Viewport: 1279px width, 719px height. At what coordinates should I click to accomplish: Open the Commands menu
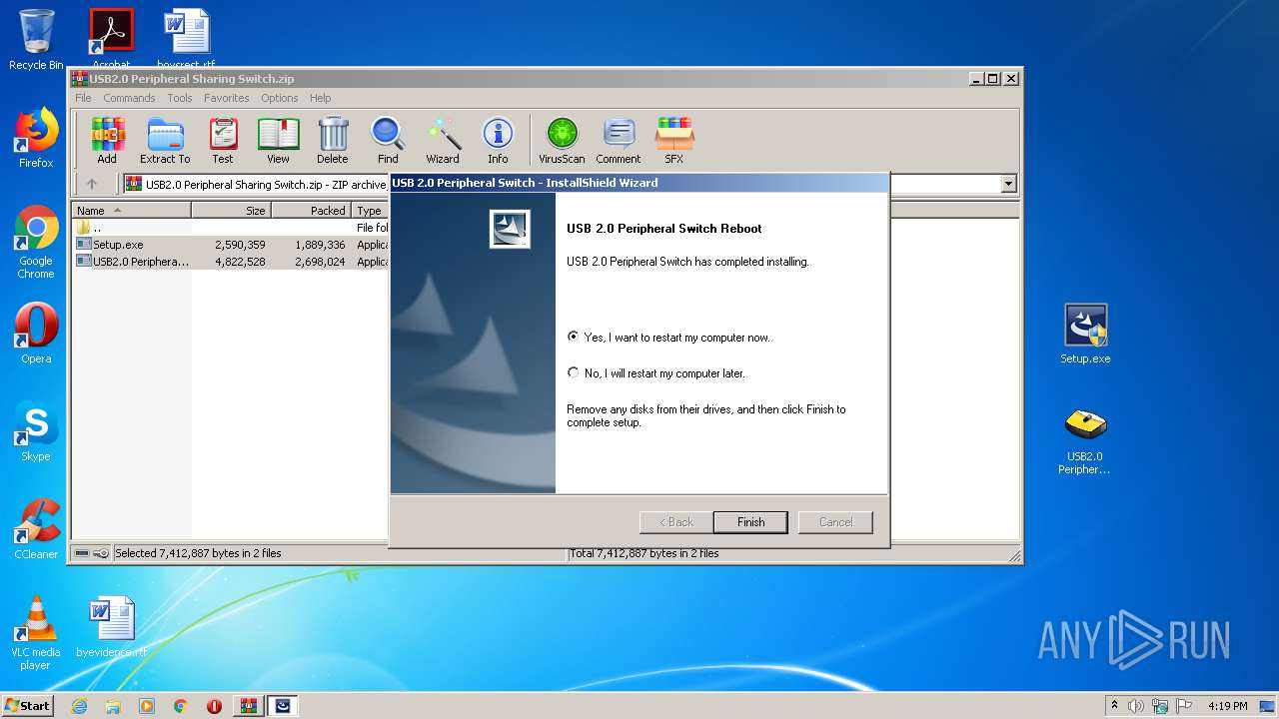(x=129, y=98)
